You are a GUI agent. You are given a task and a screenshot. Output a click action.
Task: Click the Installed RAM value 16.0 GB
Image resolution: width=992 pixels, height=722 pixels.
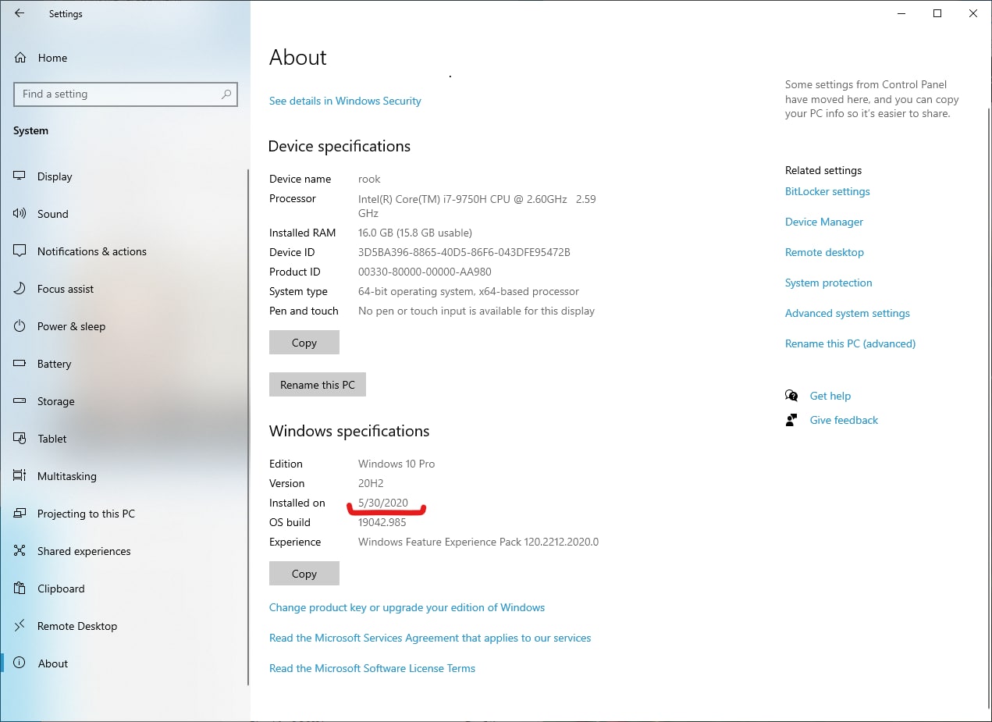[x=415, y=233]
